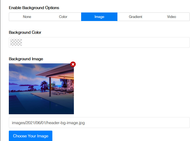Screen dimensions: 190x141
Task: Set background type to Gradient
Action: [x=136, y=17]
